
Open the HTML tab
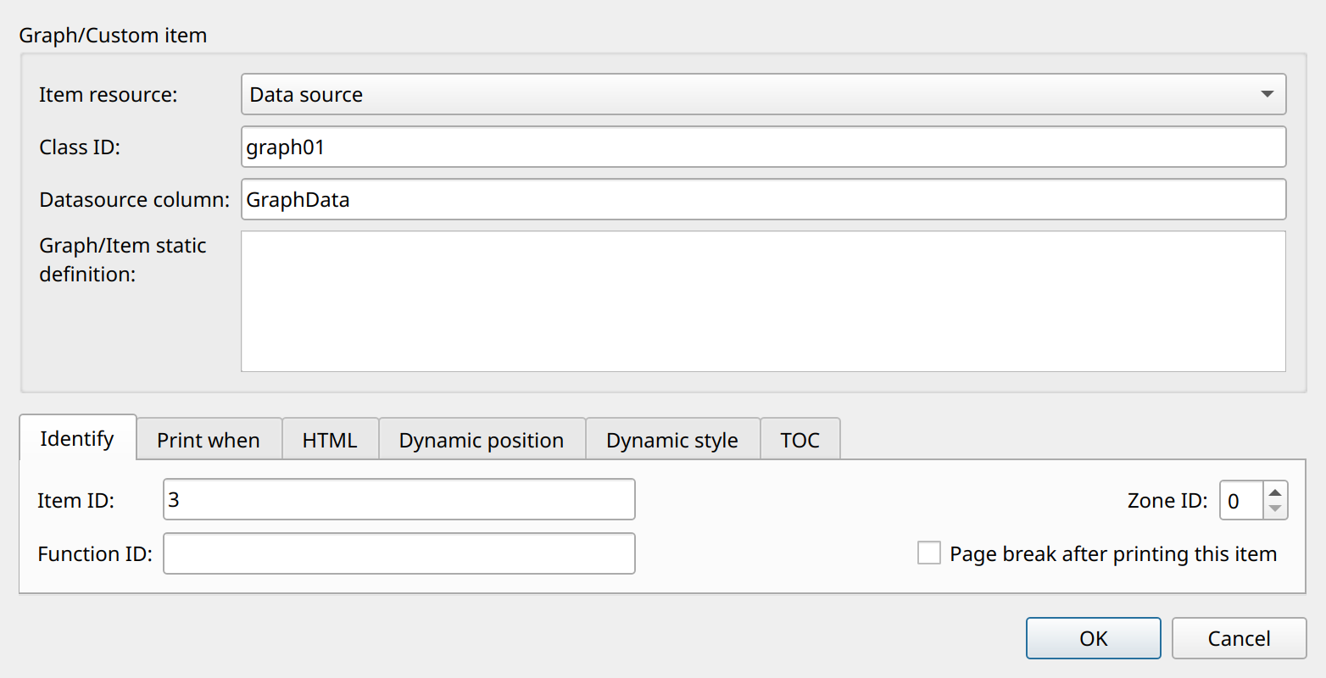(330, 440)
